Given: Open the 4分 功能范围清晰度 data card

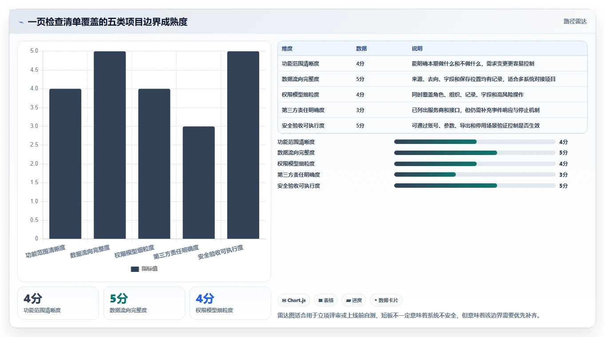Looking at the screenshot, I should pos(58,303).
